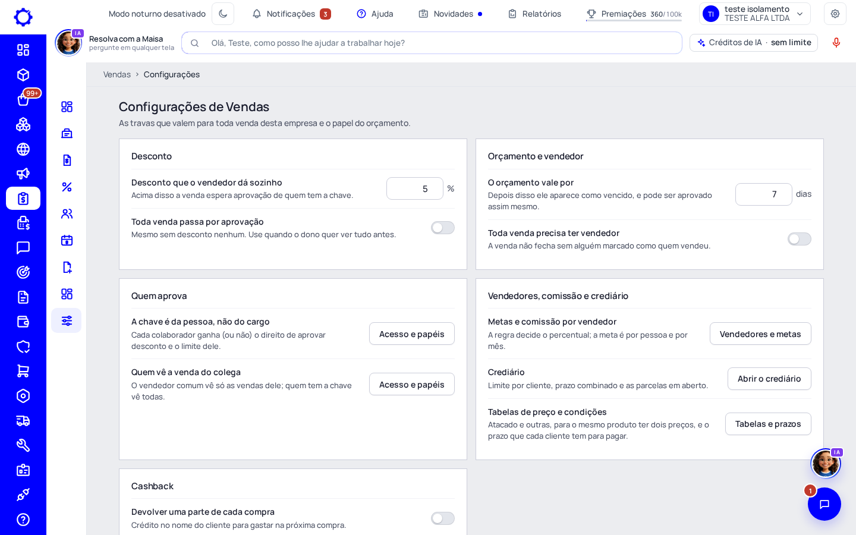Open the wallet icon in the blue sidebar

[x=23, y=322]
